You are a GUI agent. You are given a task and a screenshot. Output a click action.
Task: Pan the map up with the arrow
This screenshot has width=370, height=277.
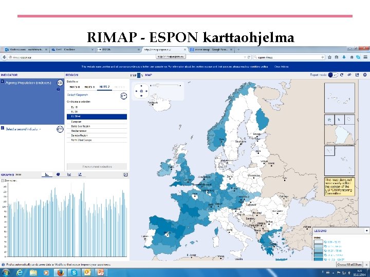[141, 86]
